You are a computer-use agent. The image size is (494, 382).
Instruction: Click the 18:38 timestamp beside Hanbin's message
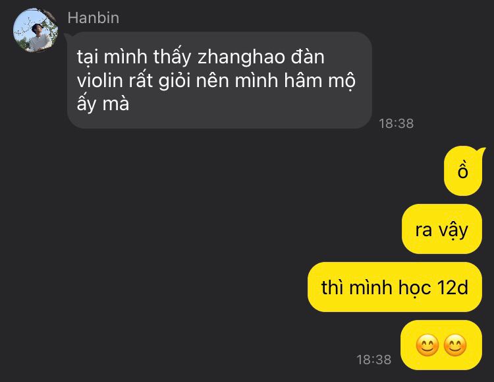click(396, 123)
